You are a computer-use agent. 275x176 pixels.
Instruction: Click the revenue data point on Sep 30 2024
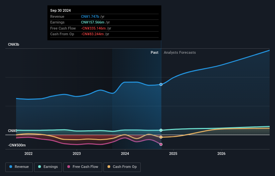(161, 84)
